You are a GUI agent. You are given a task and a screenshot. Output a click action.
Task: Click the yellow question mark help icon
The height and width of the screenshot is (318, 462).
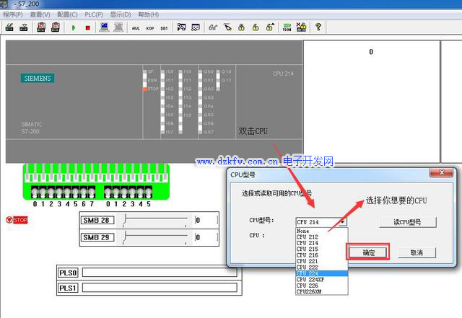[318, 27]
